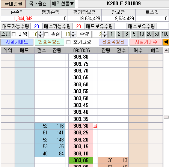Click the 전종목청산 button

pos(113,42)
